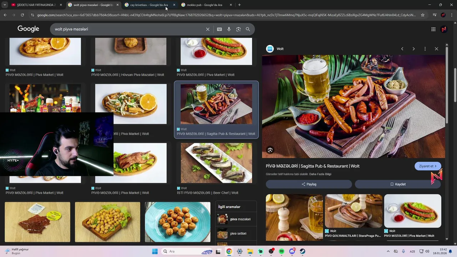
Task: Open the large sausage platter preview image
Action: 353,106
